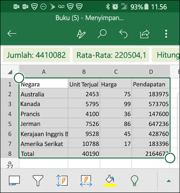Tap the Rata-Rata: 220504,1 chip
Image resolution: width=180 pixels, height=193 pixels.
coord(111,55)
